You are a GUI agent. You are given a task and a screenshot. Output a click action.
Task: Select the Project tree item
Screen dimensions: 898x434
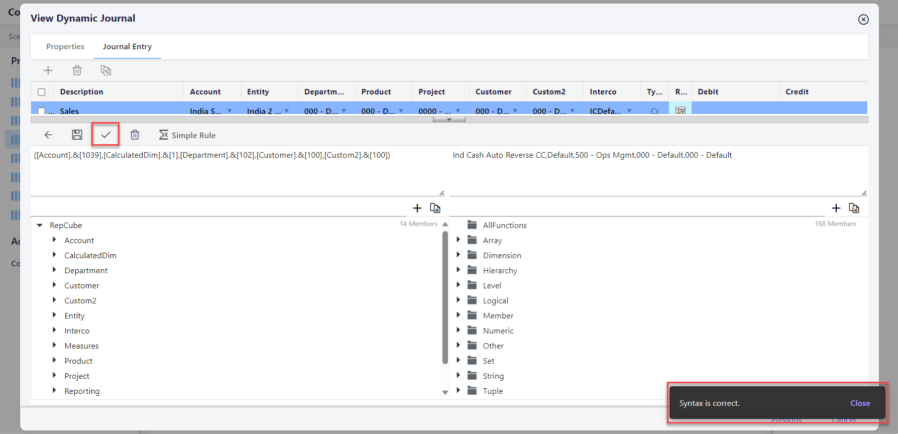point(77,376)
